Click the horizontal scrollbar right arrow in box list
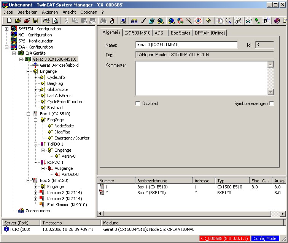 [x=283, y=213]
